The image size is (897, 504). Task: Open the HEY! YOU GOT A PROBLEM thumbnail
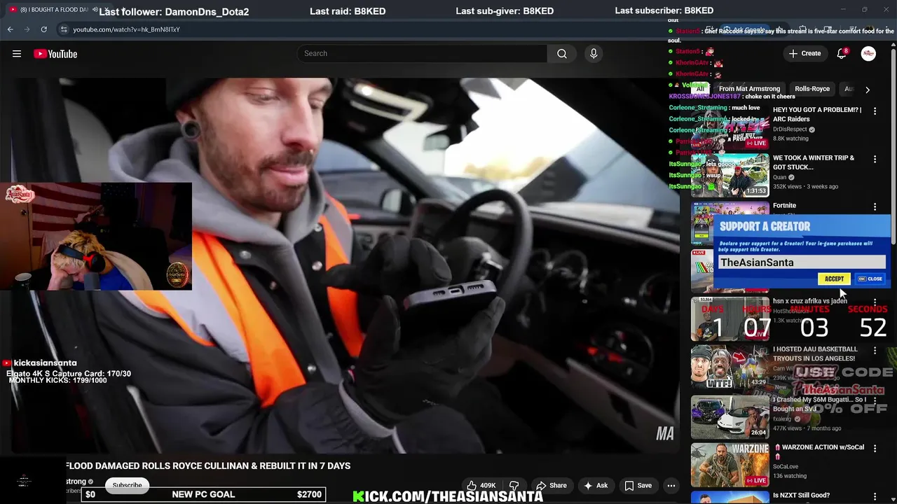(730, 127)
